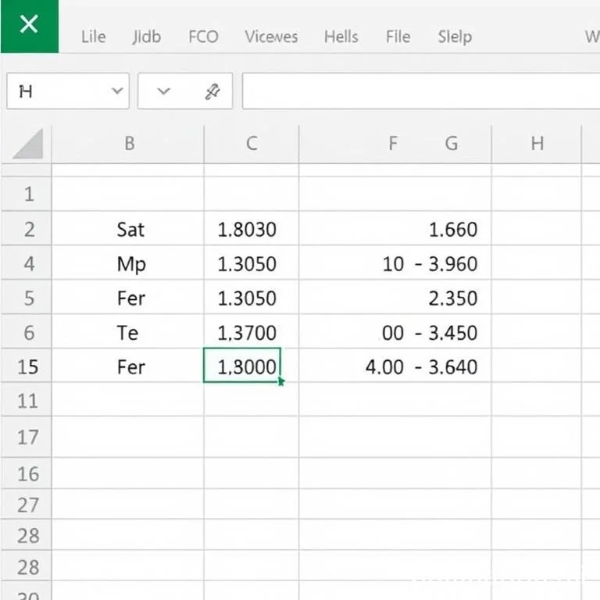Click the fill handle of the selected cell
This screenshot has width=600, height=600.
(280, 381)
